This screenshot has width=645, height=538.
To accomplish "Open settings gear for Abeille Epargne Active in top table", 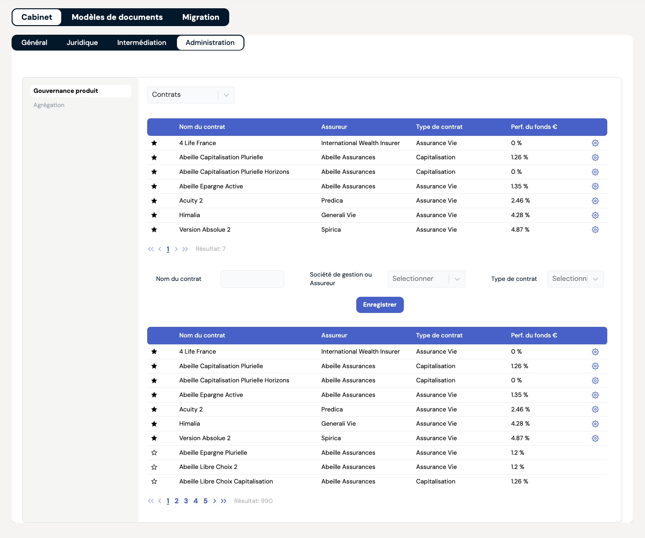I will tap(595, 186).
